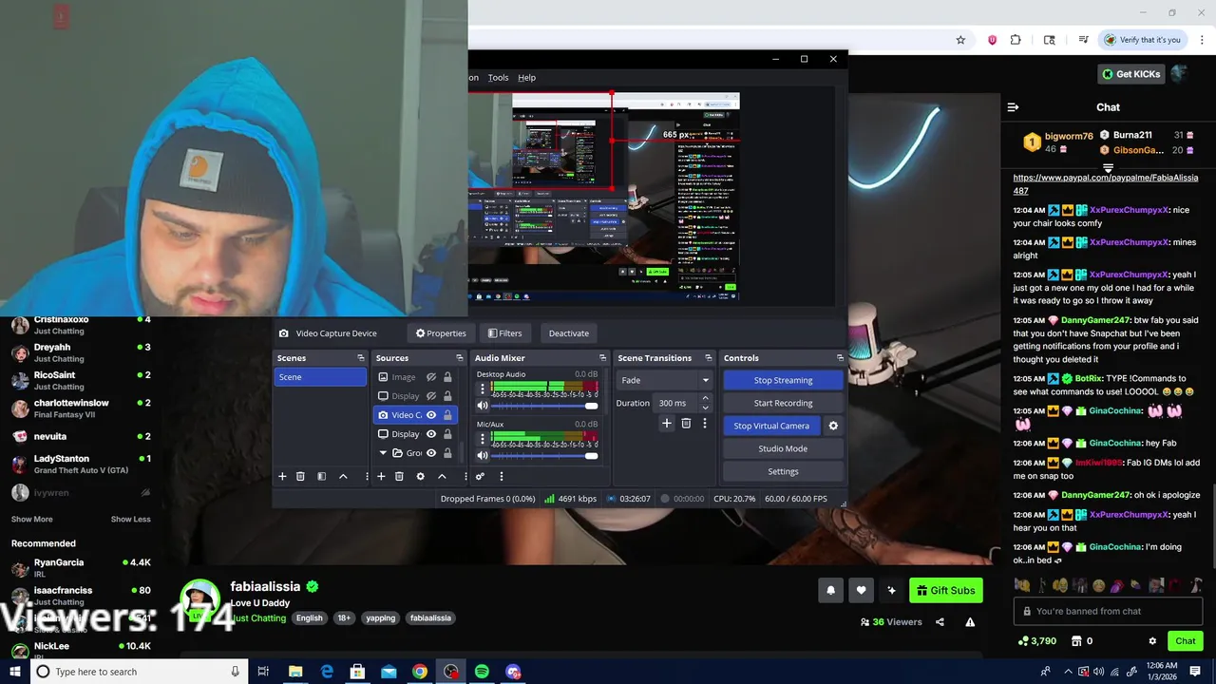Decrease transition duration with down arrow

[705, 408]
